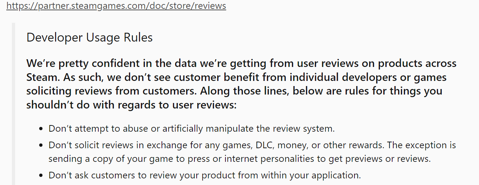
Task: Click the bullet about asking customers within application
Action: 204,175
